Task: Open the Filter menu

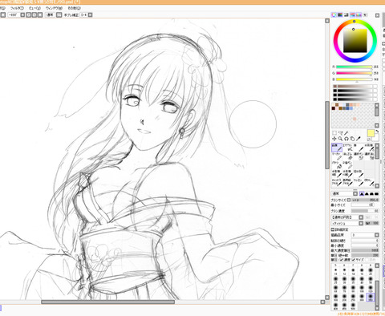Action: pos(17,8)
